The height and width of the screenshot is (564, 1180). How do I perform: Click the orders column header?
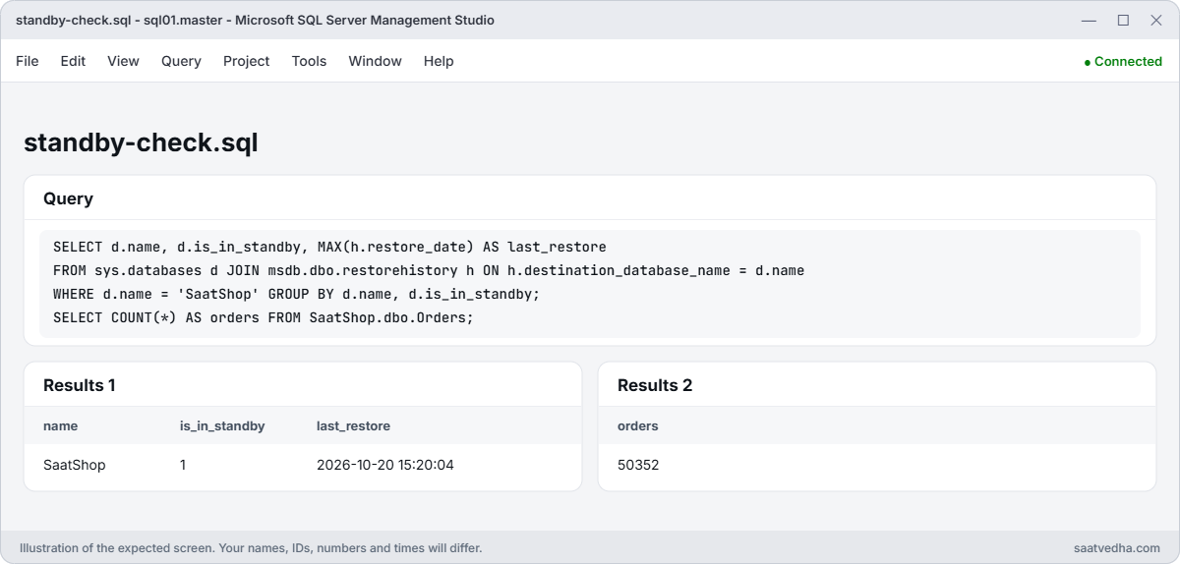pyautogui.click(x=638, y=425)
